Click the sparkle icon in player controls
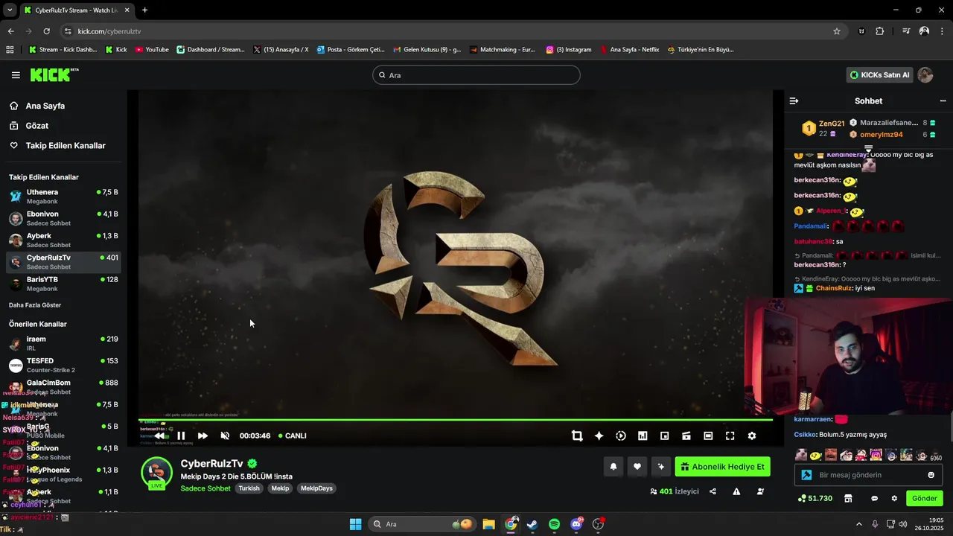Viewport: 953px width, 536px height. point(599,436)
